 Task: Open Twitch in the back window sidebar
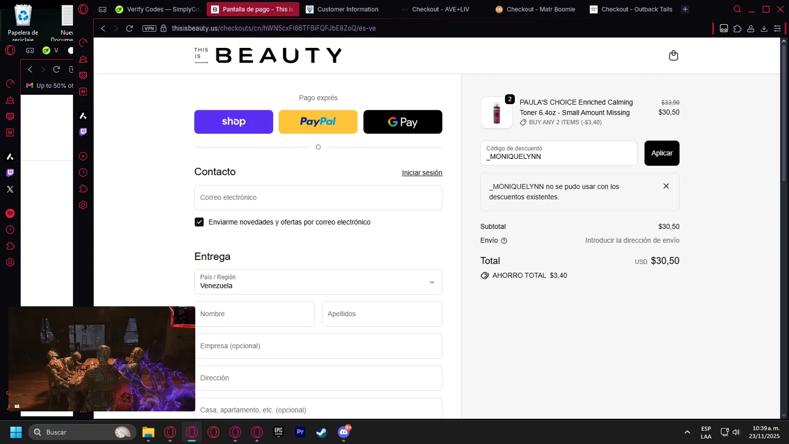click(10, 173)
